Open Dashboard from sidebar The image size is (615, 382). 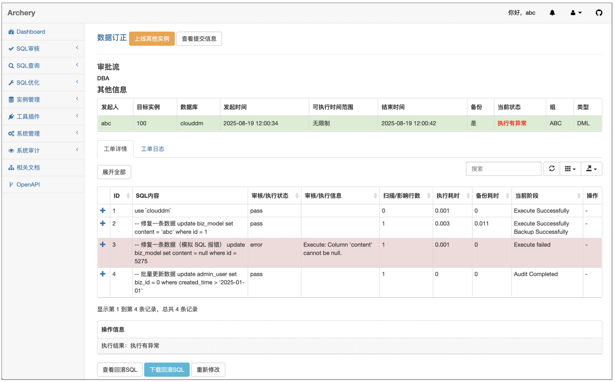[x=31, y=32]
